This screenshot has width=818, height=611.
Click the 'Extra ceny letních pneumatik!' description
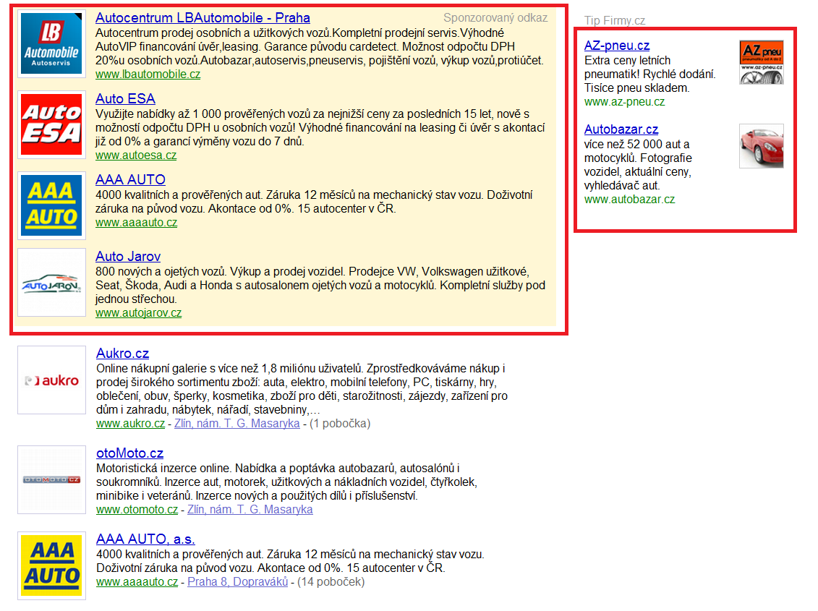tap(649, 74)
